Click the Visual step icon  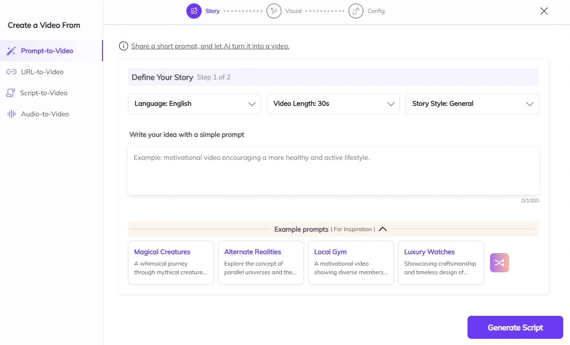[x=274, y=11]
